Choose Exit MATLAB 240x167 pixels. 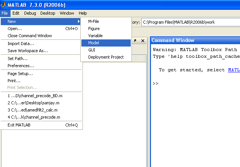coord(41,125)
